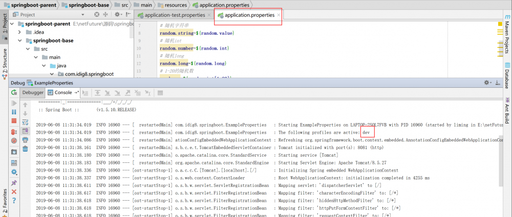Image resolution: width=512 pixels, height=217 pixels.
Task: Open Project panel gear settings
Action: (118, 15)
